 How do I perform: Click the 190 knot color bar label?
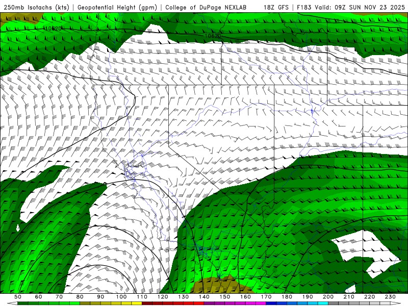[x=308, y=297]
